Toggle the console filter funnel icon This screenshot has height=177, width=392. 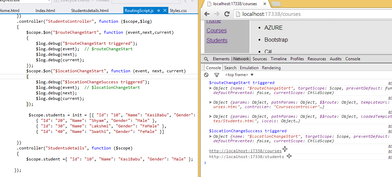[217, 75]
